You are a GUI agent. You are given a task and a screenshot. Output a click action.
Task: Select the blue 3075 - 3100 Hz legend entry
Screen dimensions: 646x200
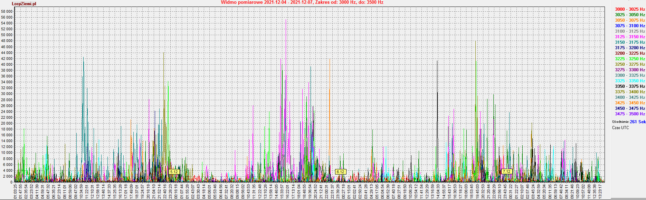point(630,26)
